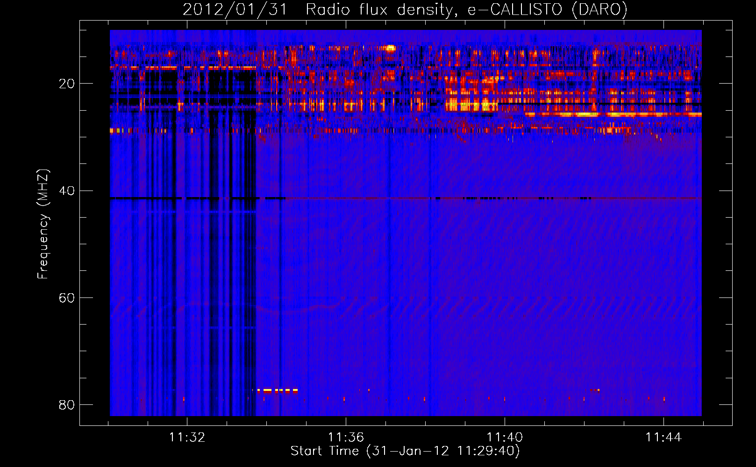
Task: Click the 'Frequency (MHZ)' axis label
Action: (x=43, y=224)
